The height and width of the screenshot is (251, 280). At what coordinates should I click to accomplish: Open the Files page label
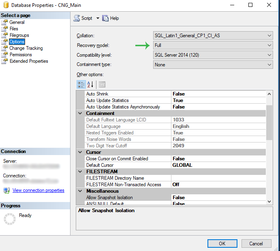point(14,29)
